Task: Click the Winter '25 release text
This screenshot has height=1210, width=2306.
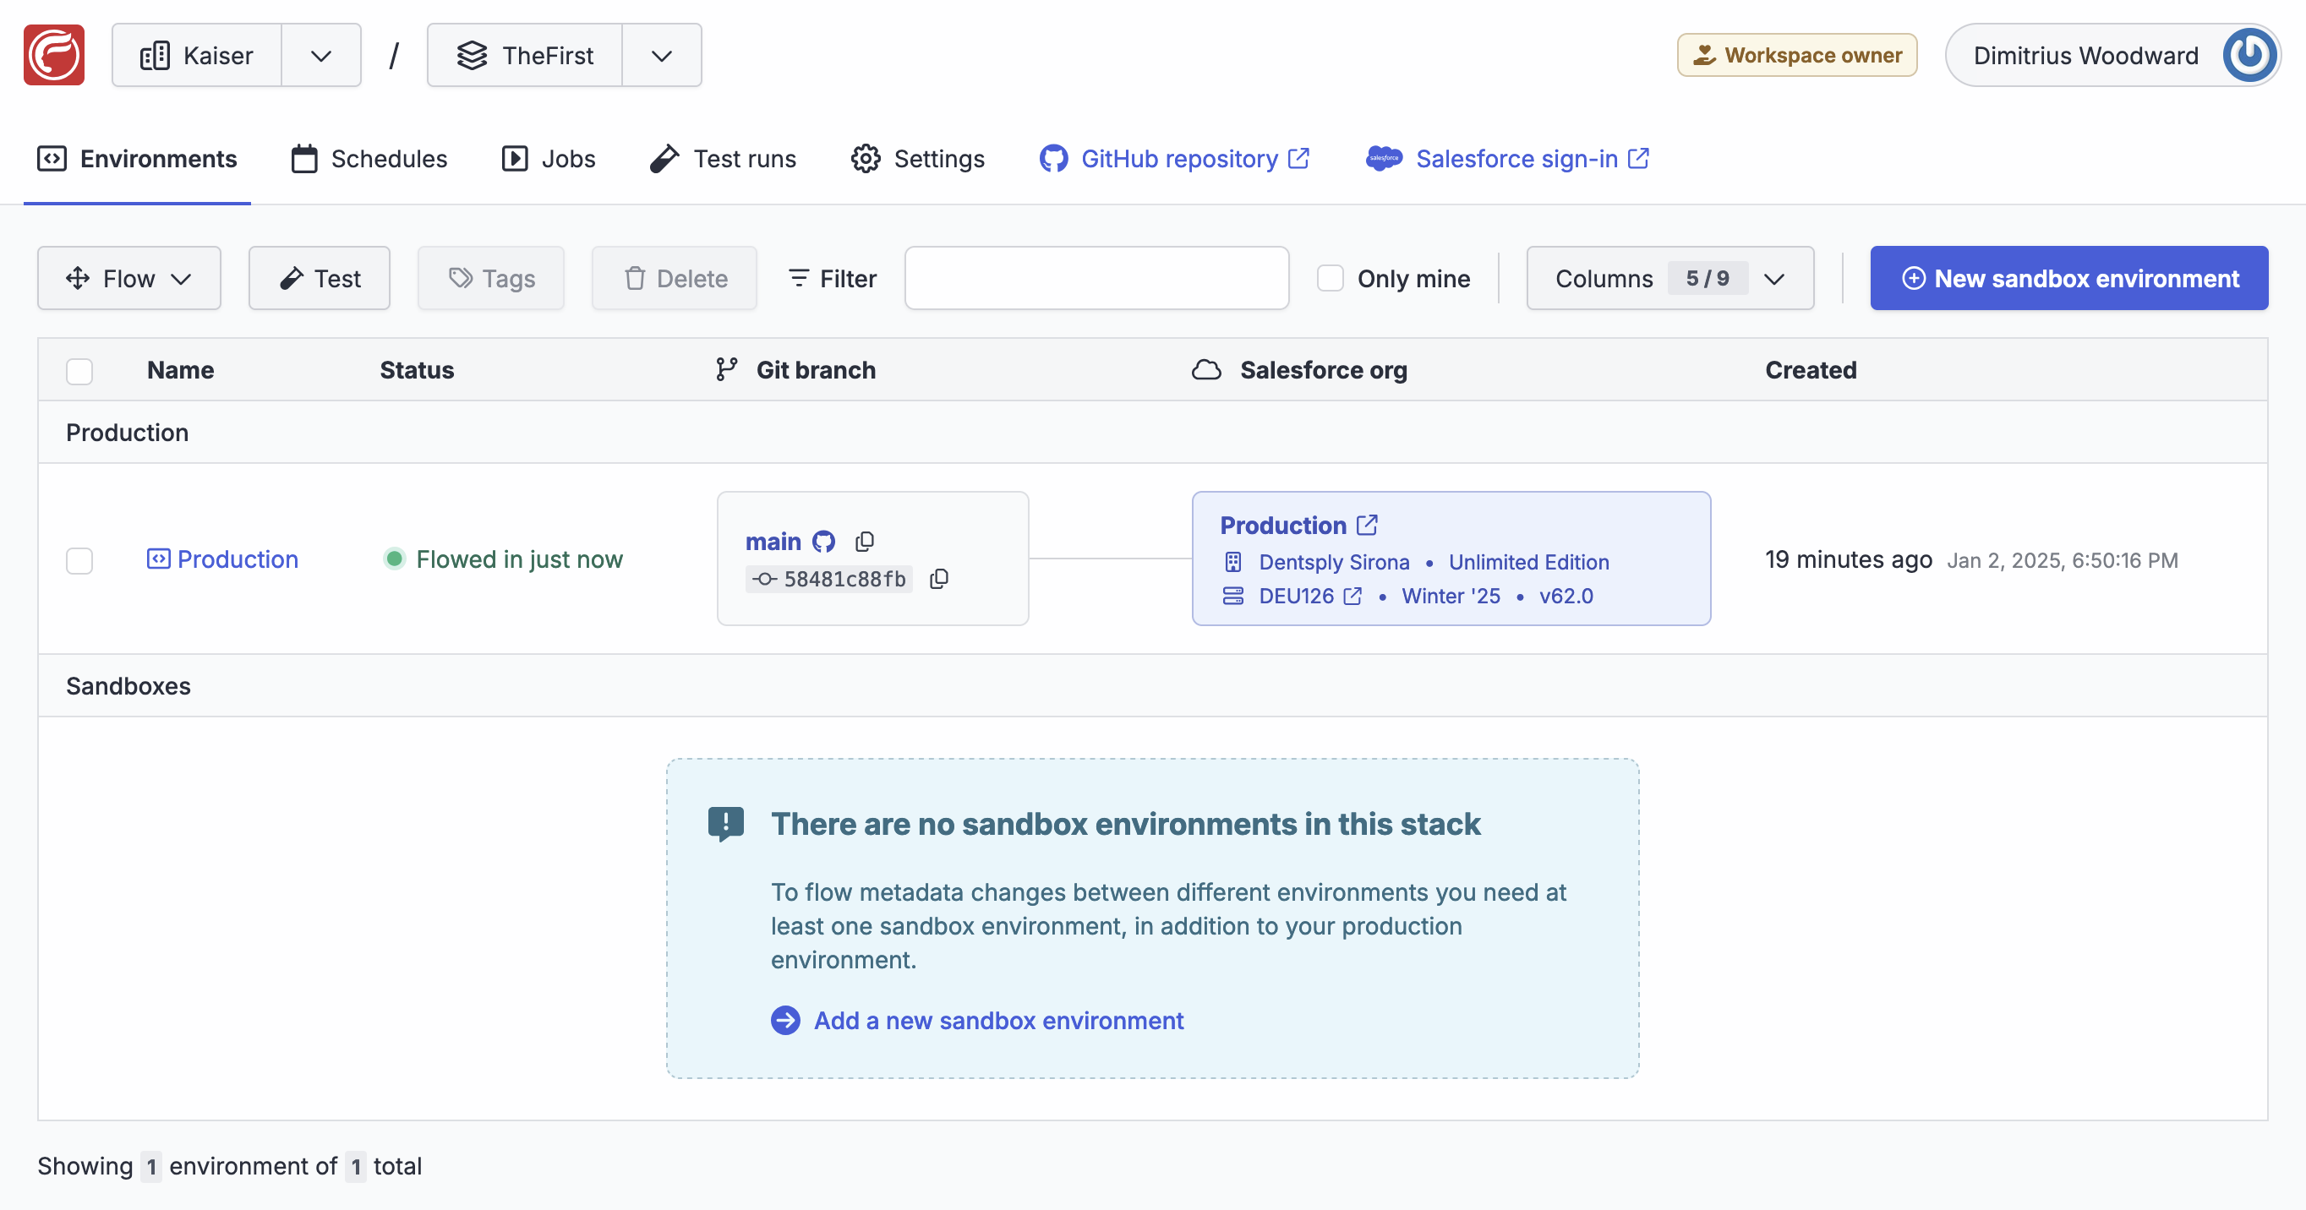Action: 1451,596
